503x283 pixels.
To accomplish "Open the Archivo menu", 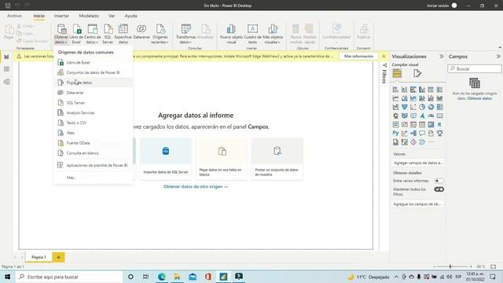I will 14,16.
